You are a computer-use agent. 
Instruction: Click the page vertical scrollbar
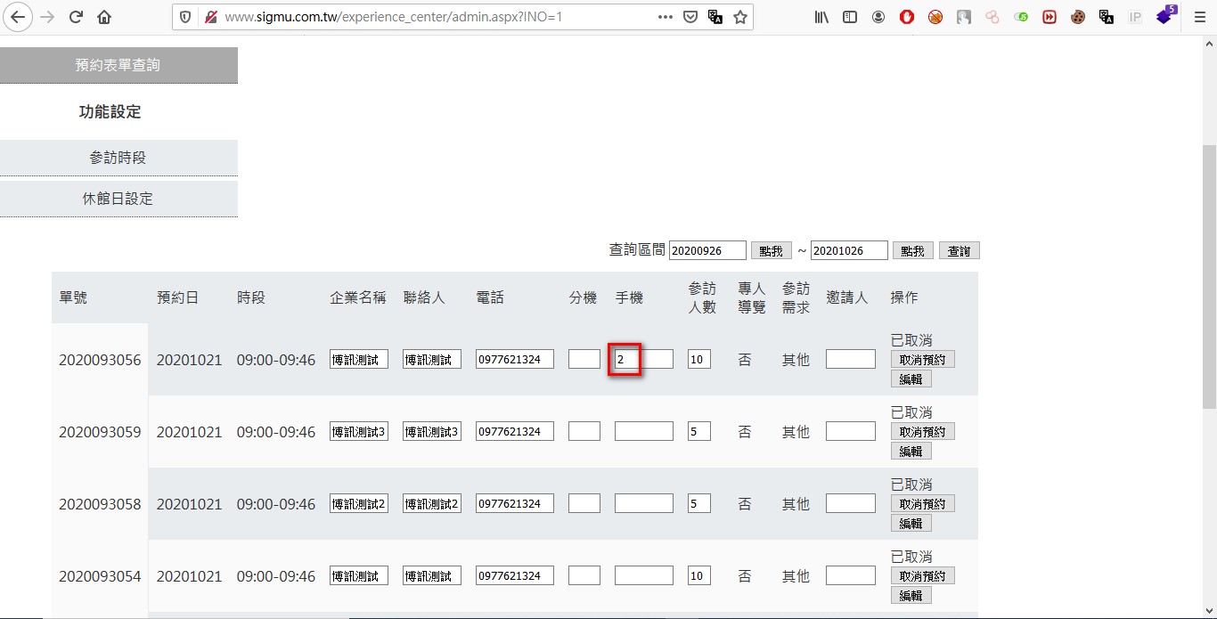coord(1209,276)
